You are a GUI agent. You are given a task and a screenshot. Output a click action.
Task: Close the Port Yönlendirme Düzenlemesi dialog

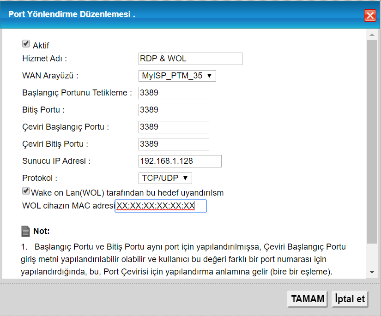[370, 15]
